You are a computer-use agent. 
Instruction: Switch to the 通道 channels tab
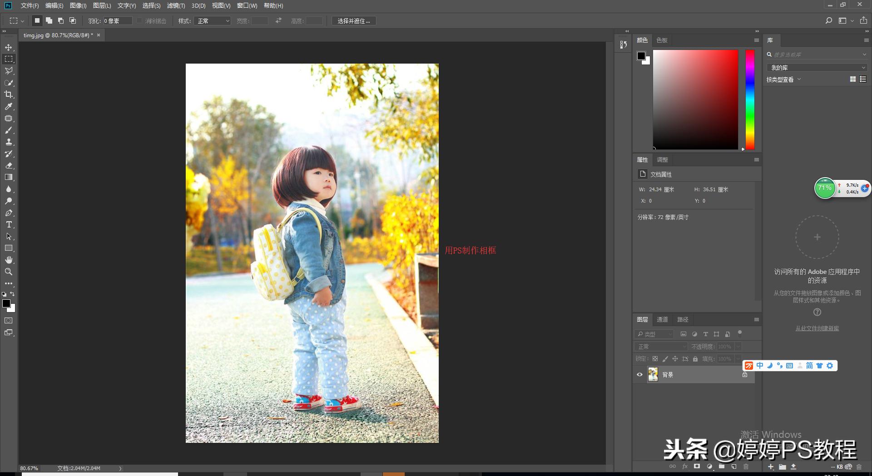[x=662, y=320]
